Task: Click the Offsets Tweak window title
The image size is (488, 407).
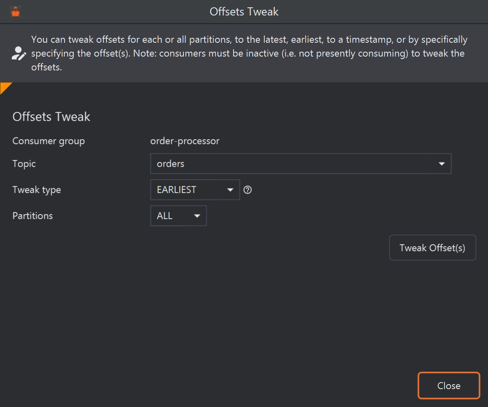Action: pyautogui.click(x=244, y=12)
